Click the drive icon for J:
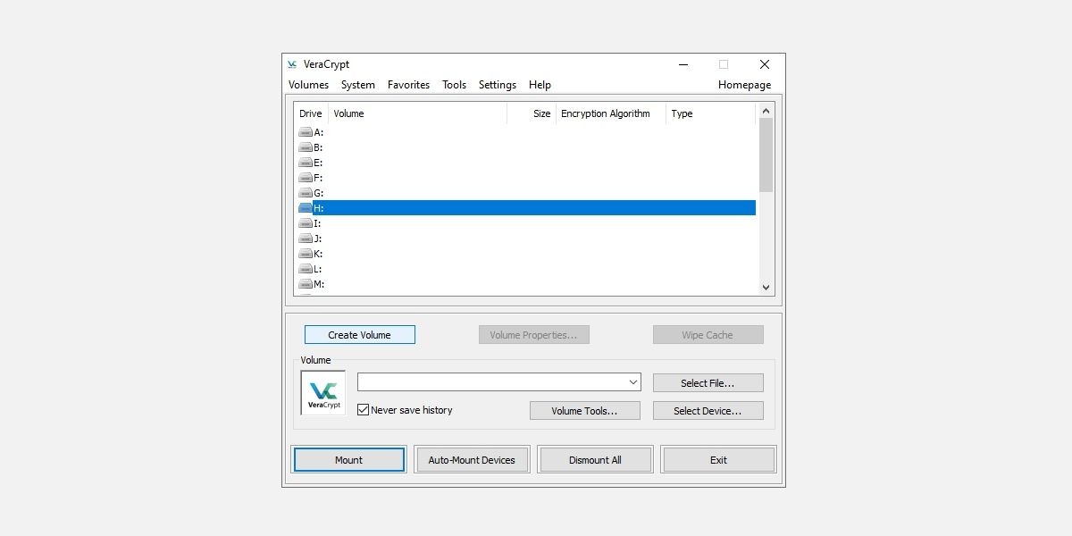The width and height of the screenshot is (1072, 536). 306,239
